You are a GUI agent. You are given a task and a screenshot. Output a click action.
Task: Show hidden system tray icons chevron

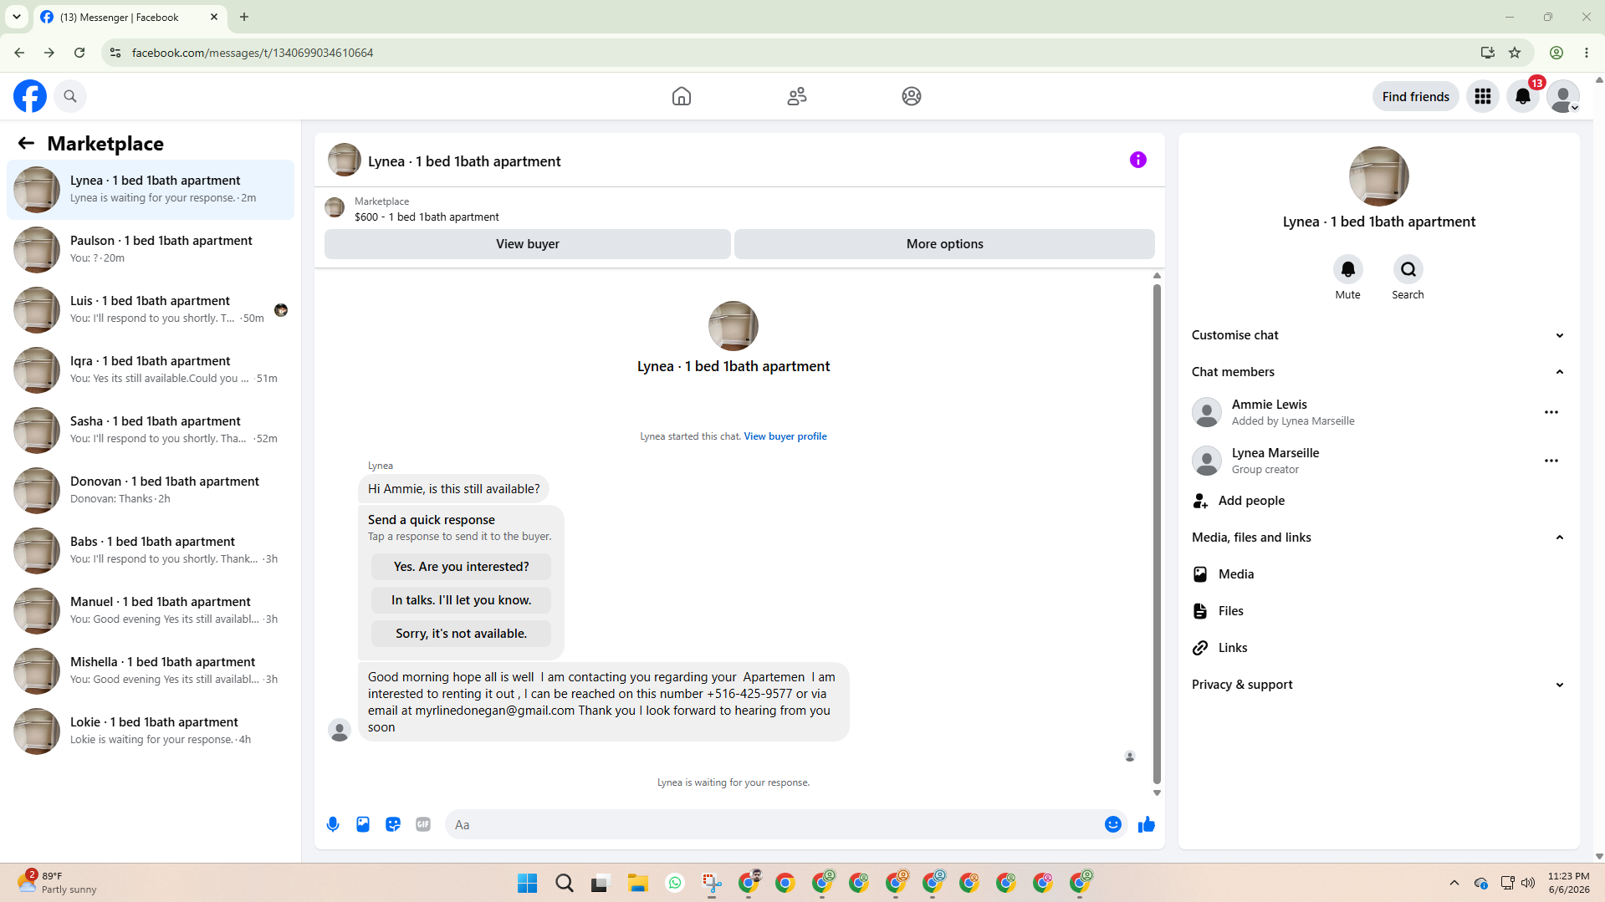pos(1454,883)
